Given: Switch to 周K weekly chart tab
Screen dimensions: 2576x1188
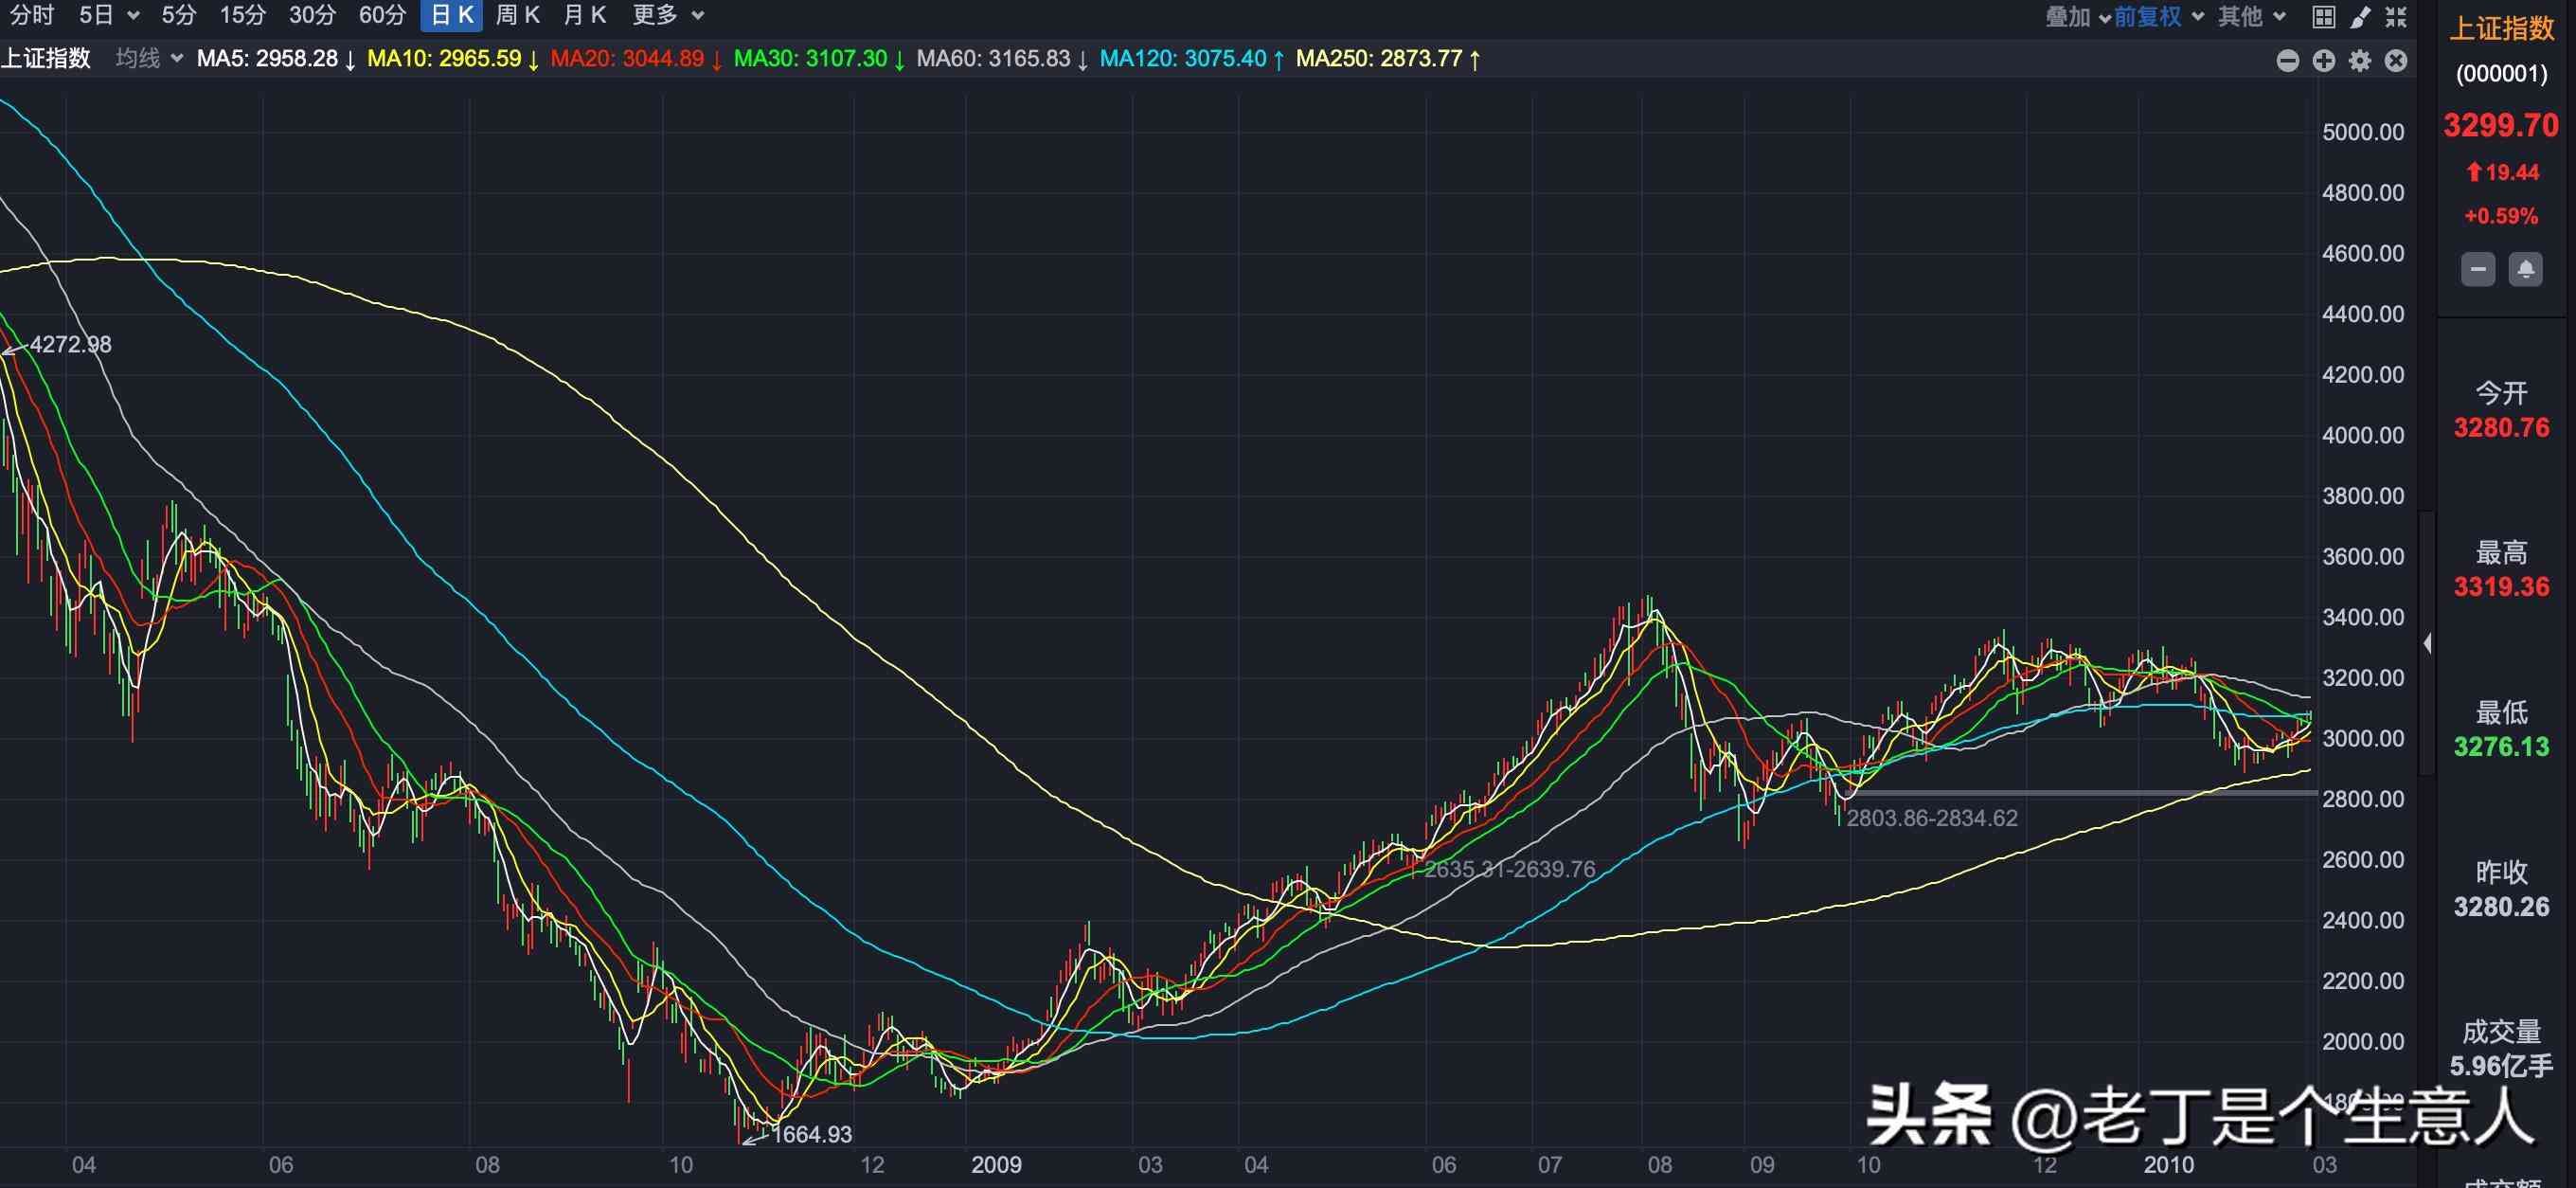Looking at the screenshot, I should (x=517, y=15).
